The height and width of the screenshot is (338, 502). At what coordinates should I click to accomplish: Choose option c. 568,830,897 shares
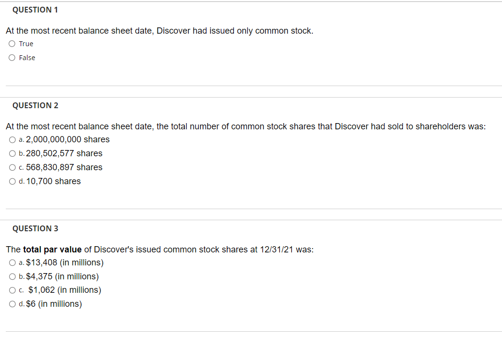[x=12, y=167]
